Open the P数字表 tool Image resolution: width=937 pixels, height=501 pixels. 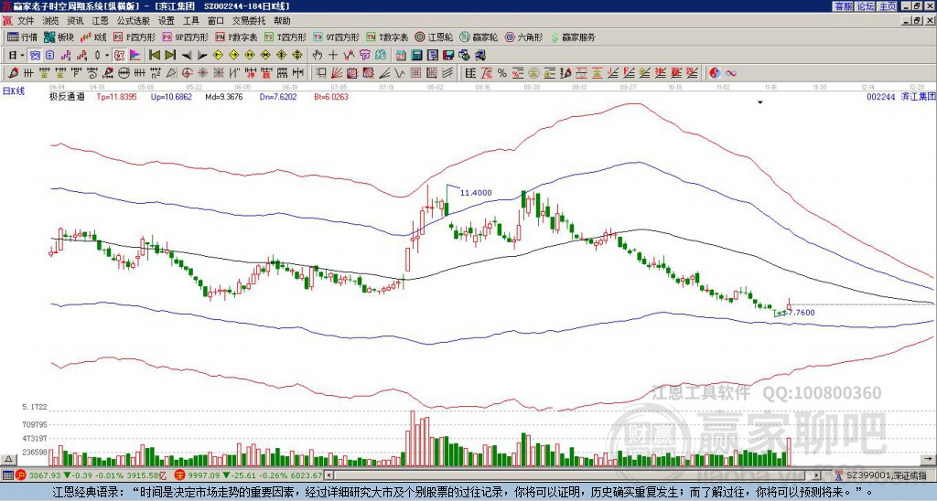236,37
